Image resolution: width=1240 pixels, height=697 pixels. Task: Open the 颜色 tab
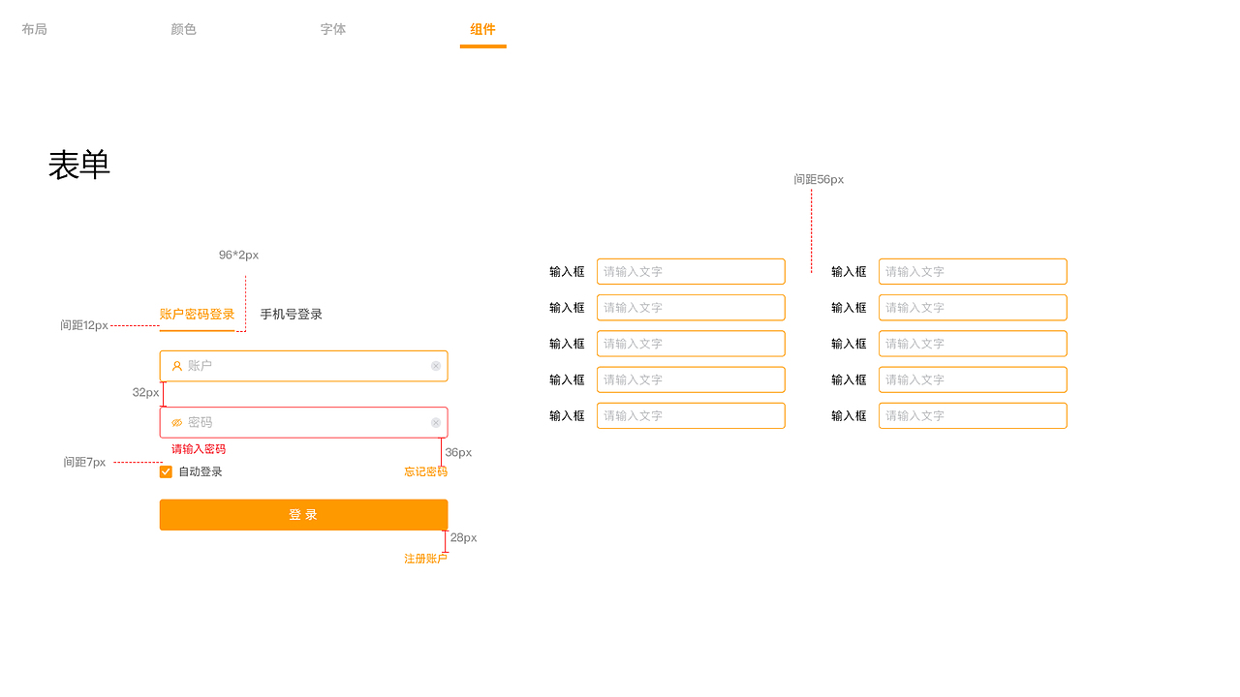[x=183, y=29]
